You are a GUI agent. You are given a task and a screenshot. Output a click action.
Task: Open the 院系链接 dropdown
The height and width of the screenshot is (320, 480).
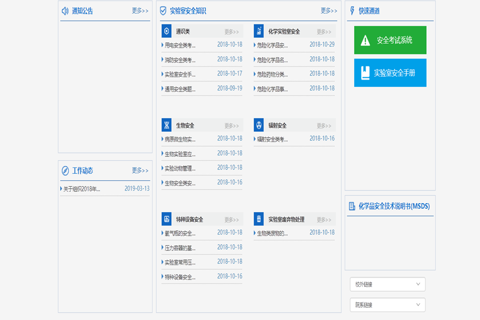coord(388,305)
